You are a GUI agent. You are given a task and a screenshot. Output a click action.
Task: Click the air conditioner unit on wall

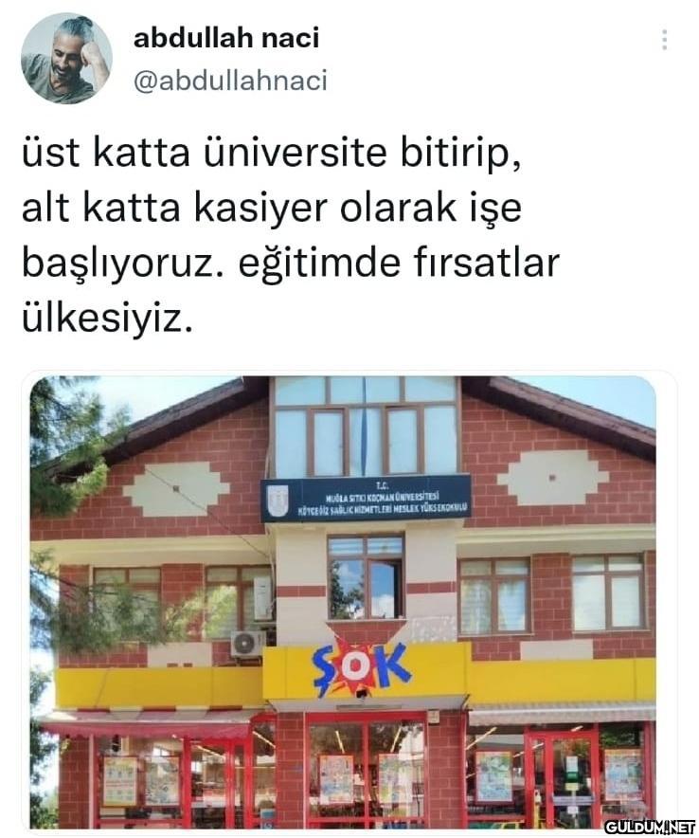247,644
